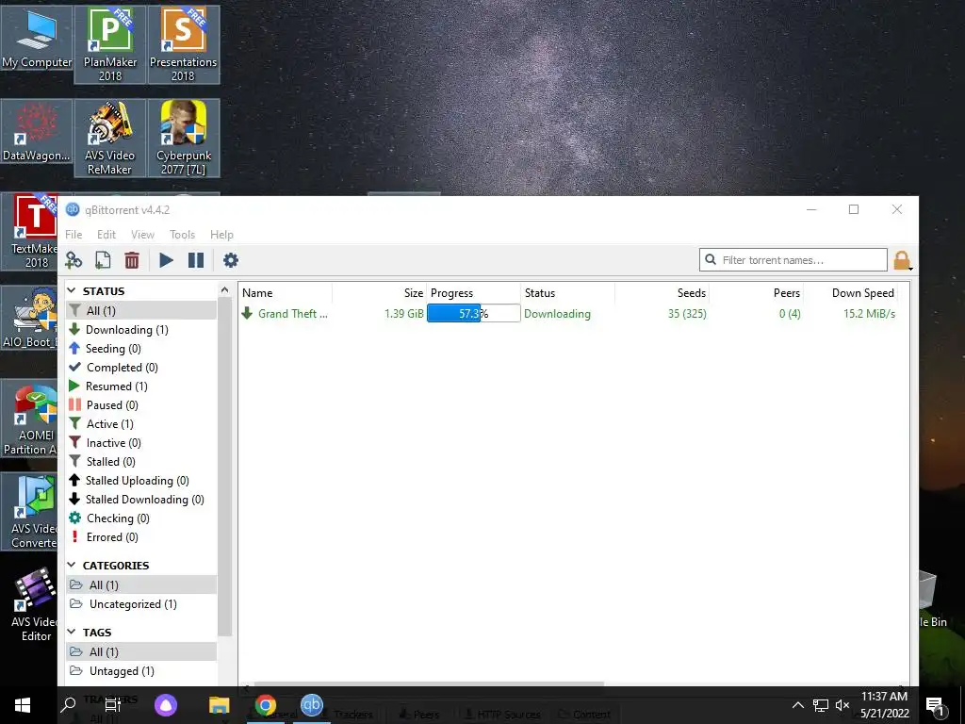Click the 57.3% progress bar

tap(474, 313)
